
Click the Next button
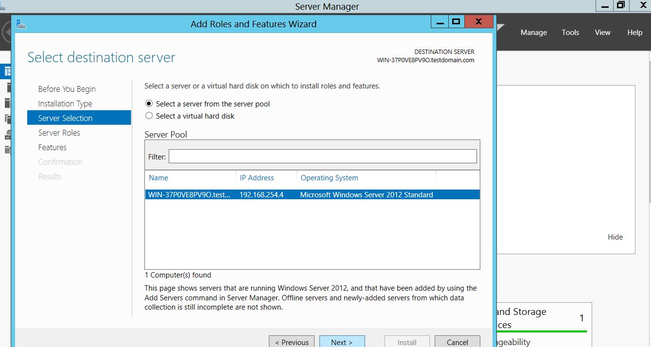coord(342,342)
